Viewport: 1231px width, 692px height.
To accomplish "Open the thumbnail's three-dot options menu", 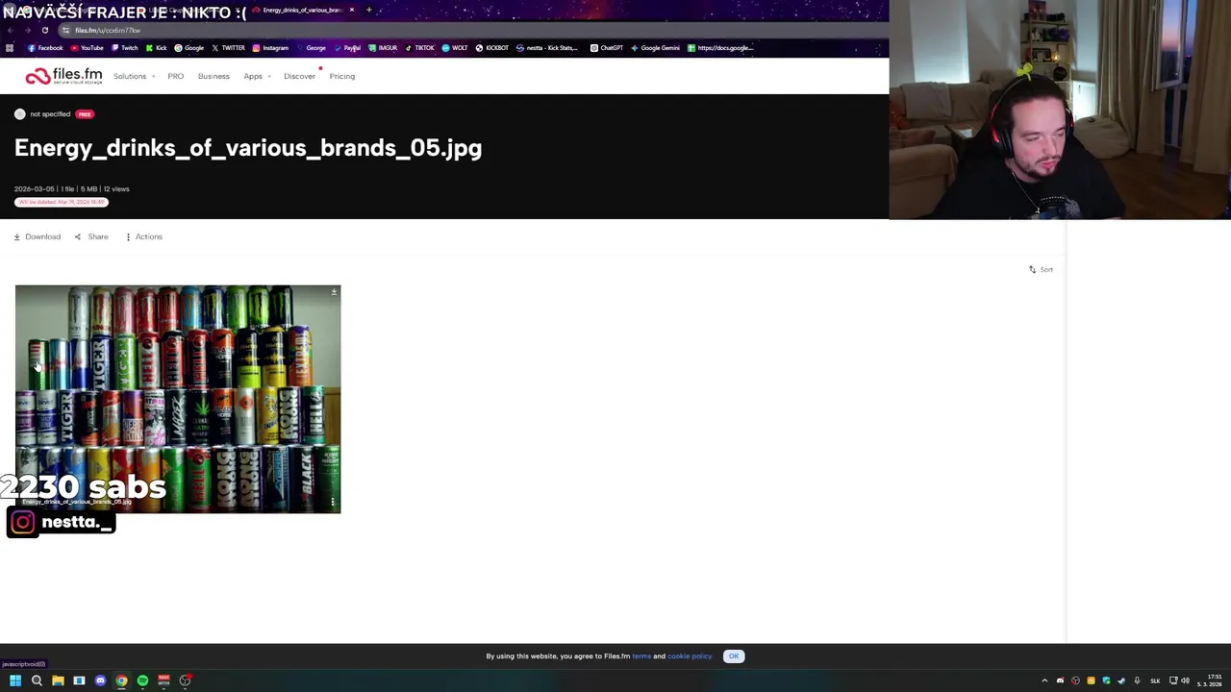I will click(x=333, y=502).
